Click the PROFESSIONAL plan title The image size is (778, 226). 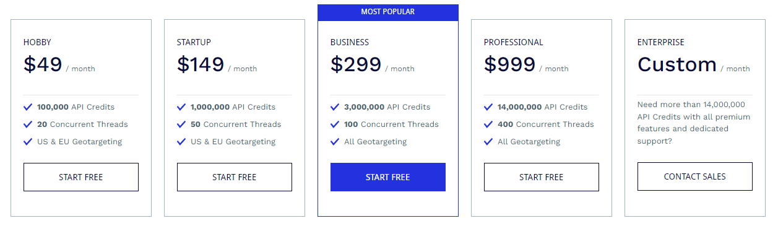pyautogui.click(x=514, y=43)
